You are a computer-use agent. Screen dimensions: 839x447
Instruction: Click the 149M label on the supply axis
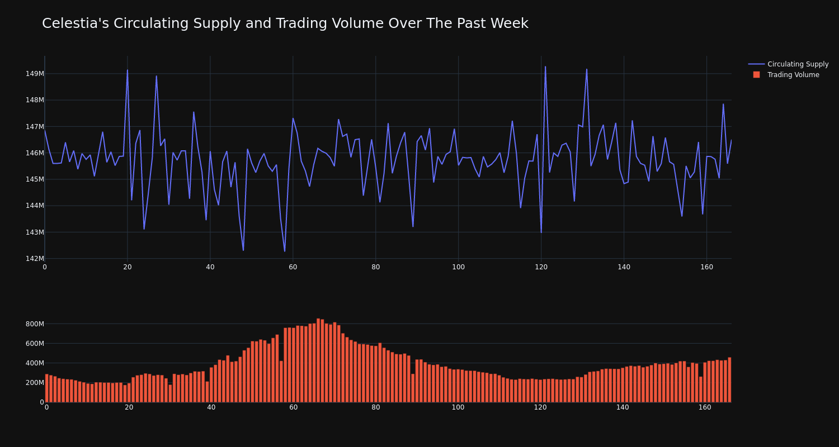point(34,74)
